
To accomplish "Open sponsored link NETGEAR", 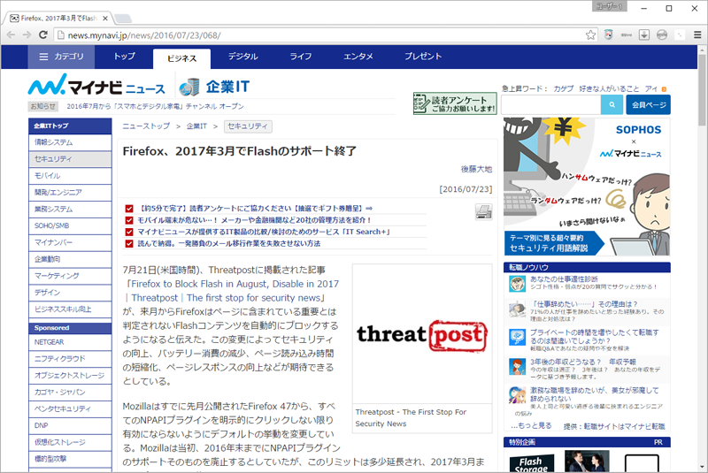I will click(x=70, y=342).
